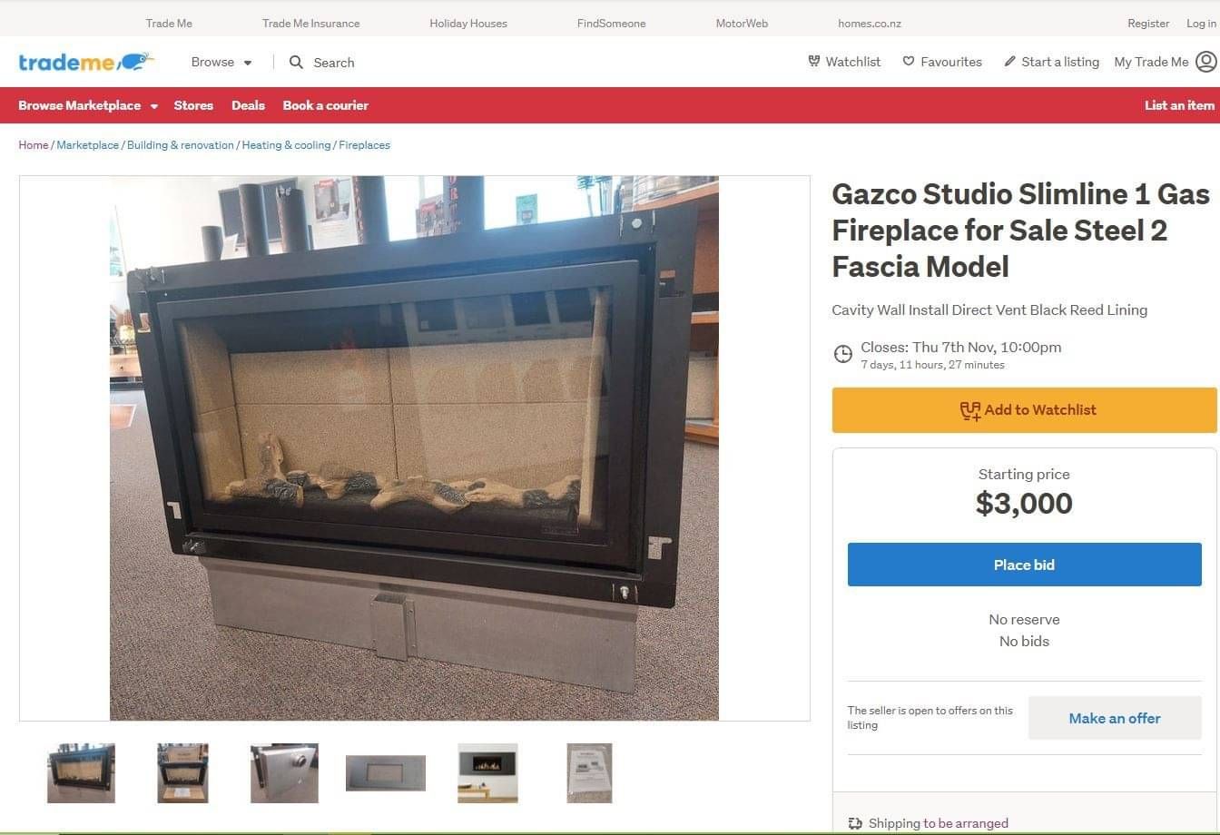Click the Place bid button
1220x835 pixels.
coord(1024,565)
